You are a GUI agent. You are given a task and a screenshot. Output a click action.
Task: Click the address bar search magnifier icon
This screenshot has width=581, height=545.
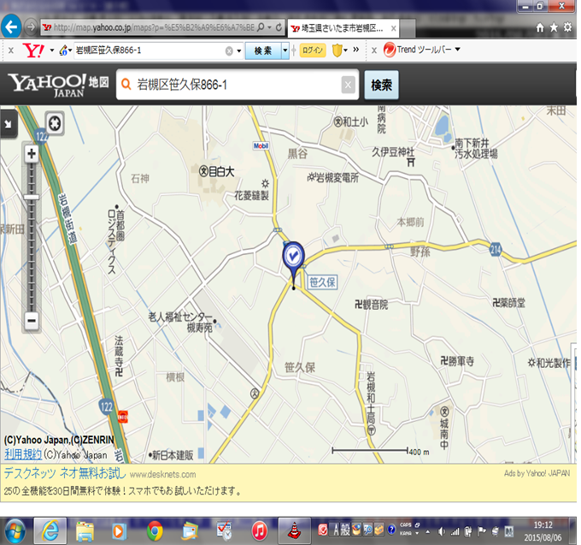(261, 27)
